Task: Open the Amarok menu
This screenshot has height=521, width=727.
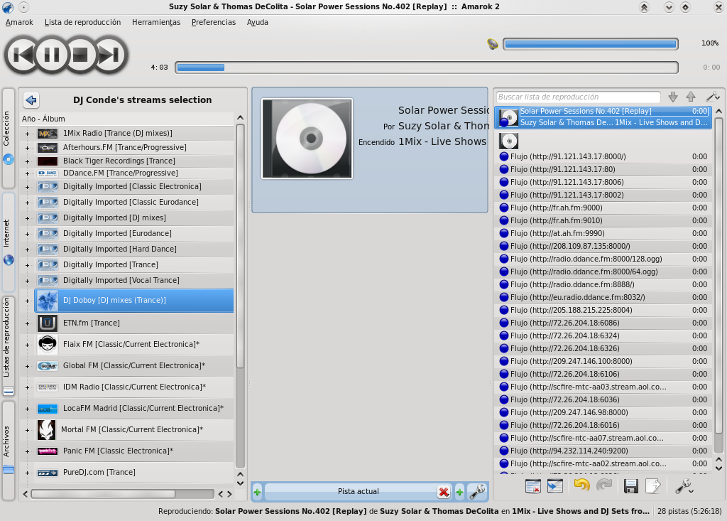Action: [19, 22]
